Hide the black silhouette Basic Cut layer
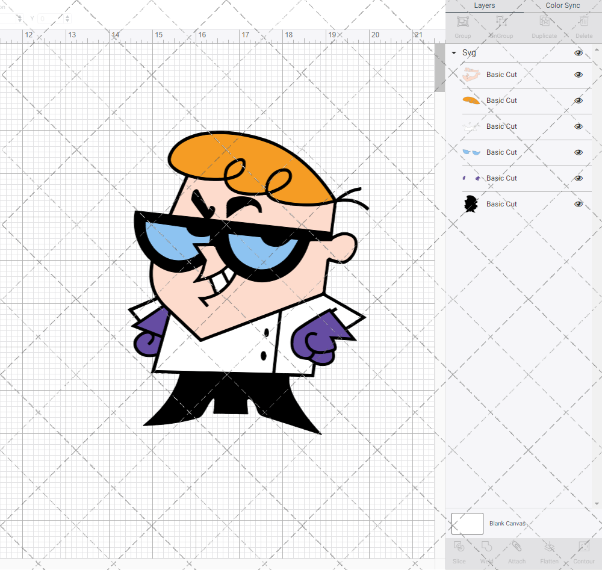The width and height of the screenshot is (602, 570). 578,204
